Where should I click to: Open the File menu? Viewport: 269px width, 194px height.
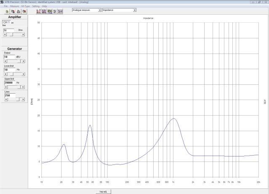6,6
